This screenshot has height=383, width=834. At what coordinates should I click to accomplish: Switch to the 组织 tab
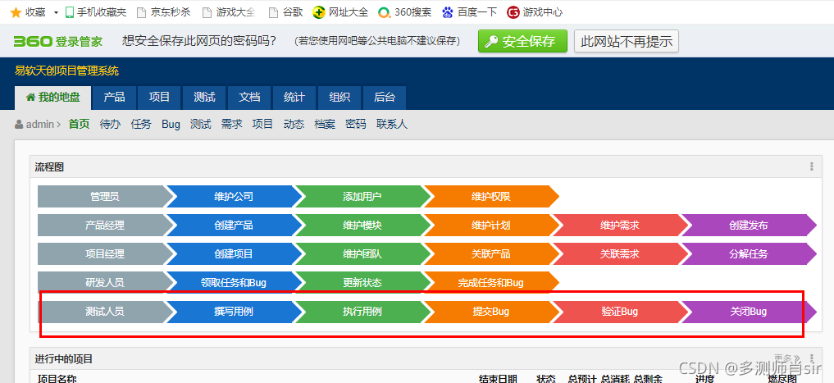pos(340,98)
